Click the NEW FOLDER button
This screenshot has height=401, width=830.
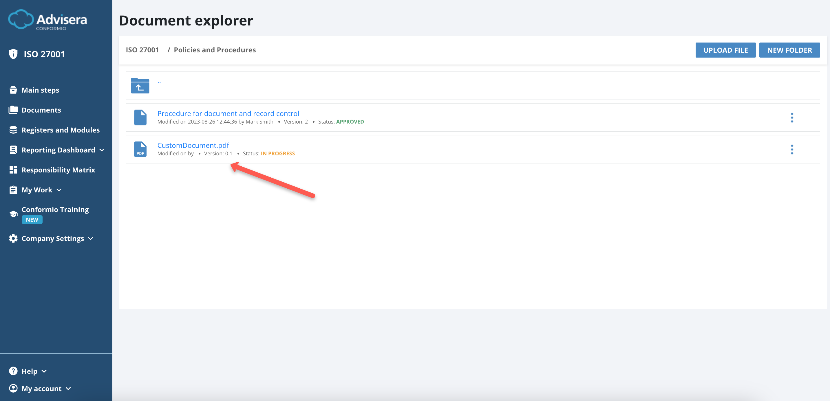point(789,50)
